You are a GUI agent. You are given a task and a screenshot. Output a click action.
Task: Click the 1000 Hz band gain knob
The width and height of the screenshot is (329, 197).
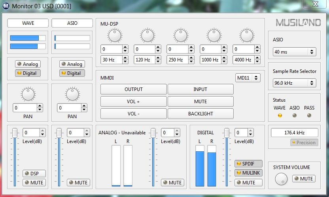coord(214,35)
